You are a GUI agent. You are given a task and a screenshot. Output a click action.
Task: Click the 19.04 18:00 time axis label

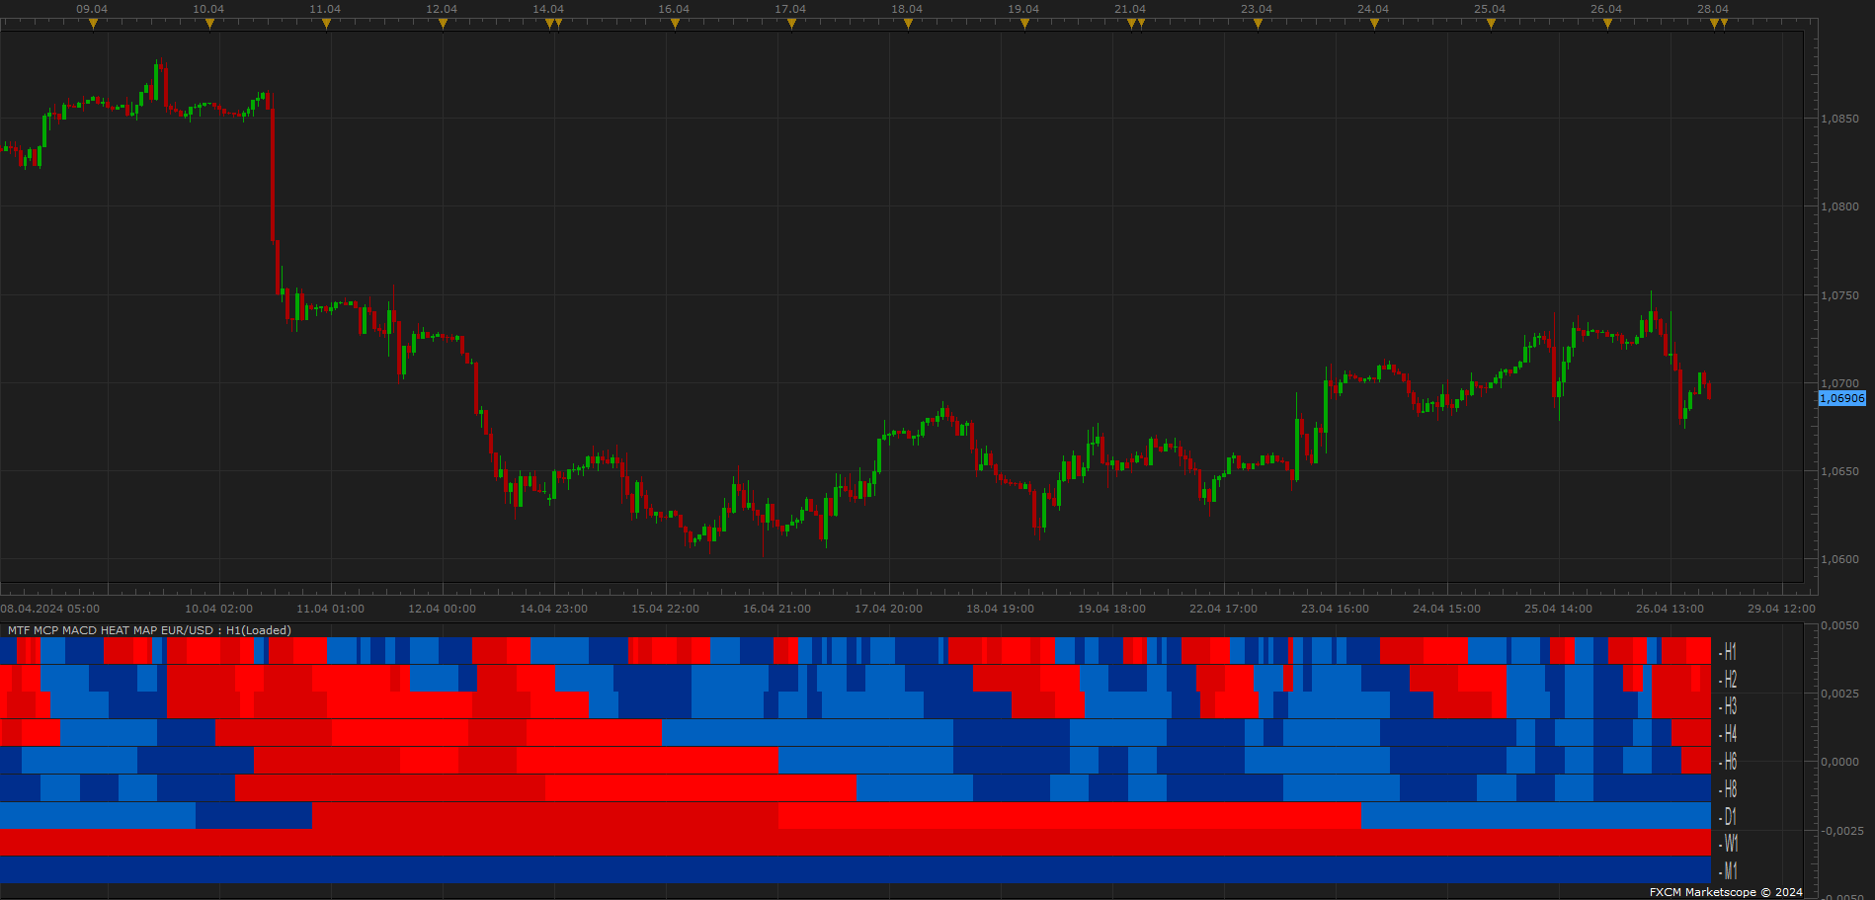point(1112,609)
